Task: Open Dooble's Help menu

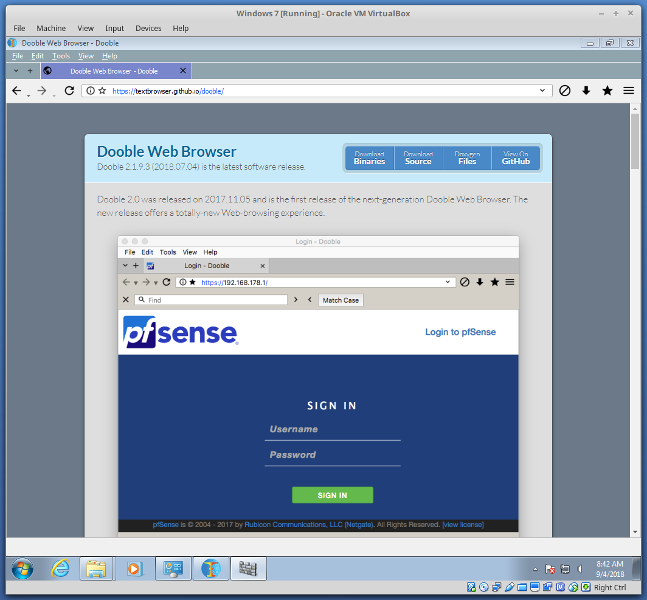Action: click(109, 56)
